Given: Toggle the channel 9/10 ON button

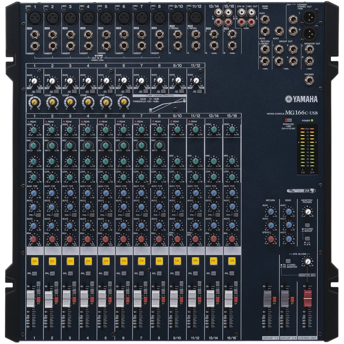Looking at the screenshot, I should pos(177,261).
